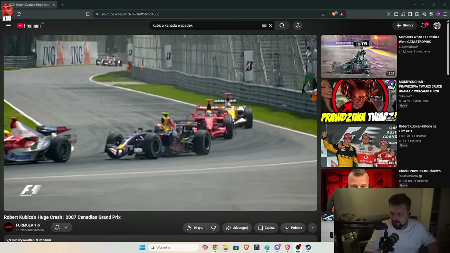450x253 pixels.
Task: Open OBS Studio from the taskbar
Action: coord(298,247)
